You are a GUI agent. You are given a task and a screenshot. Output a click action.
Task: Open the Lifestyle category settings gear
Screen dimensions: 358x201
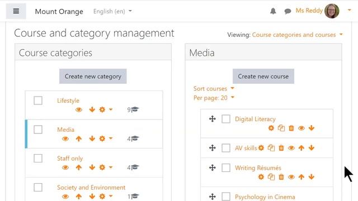[102, 109]
